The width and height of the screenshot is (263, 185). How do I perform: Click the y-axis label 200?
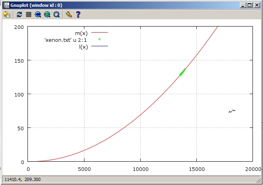tap(19, 27)
